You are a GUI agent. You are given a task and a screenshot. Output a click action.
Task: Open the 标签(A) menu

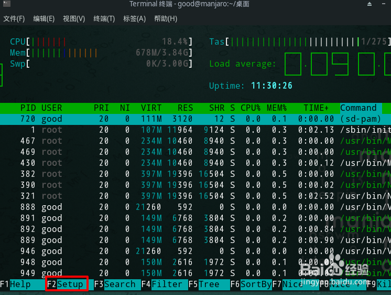click(x=134, y=19)
